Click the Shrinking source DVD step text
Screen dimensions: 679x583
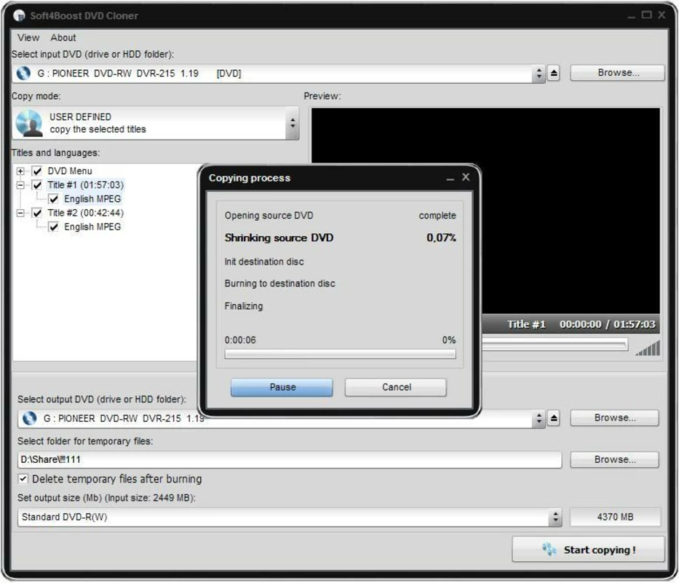(x=279, y=238)
